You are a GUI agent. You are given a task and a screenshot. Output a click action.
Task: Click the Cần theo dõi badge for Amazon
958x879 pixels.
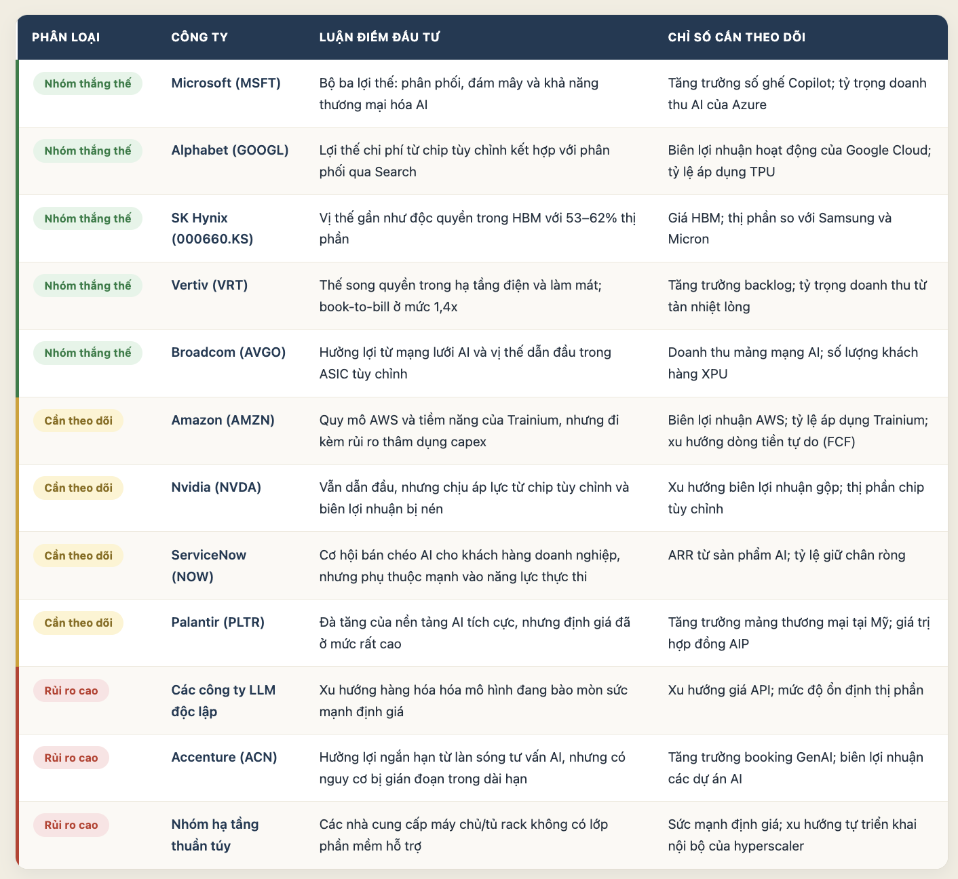tap(78, 421)
